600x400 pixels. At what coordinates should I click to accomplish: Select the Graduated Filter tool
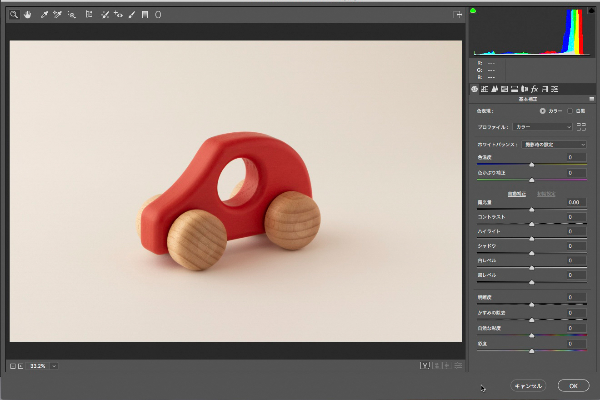pyautogui.click(x=145, y=15)
